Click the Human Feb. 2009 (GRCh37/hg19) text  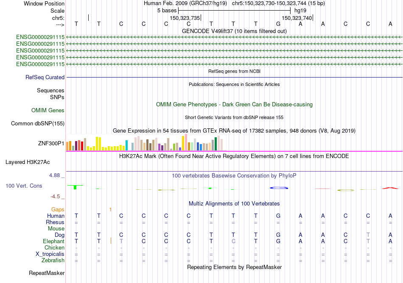185,3
